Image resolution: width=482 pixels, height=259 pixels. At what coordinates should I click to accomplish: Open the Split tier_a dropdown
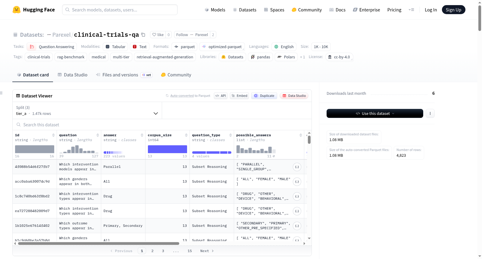pos(87,110)
